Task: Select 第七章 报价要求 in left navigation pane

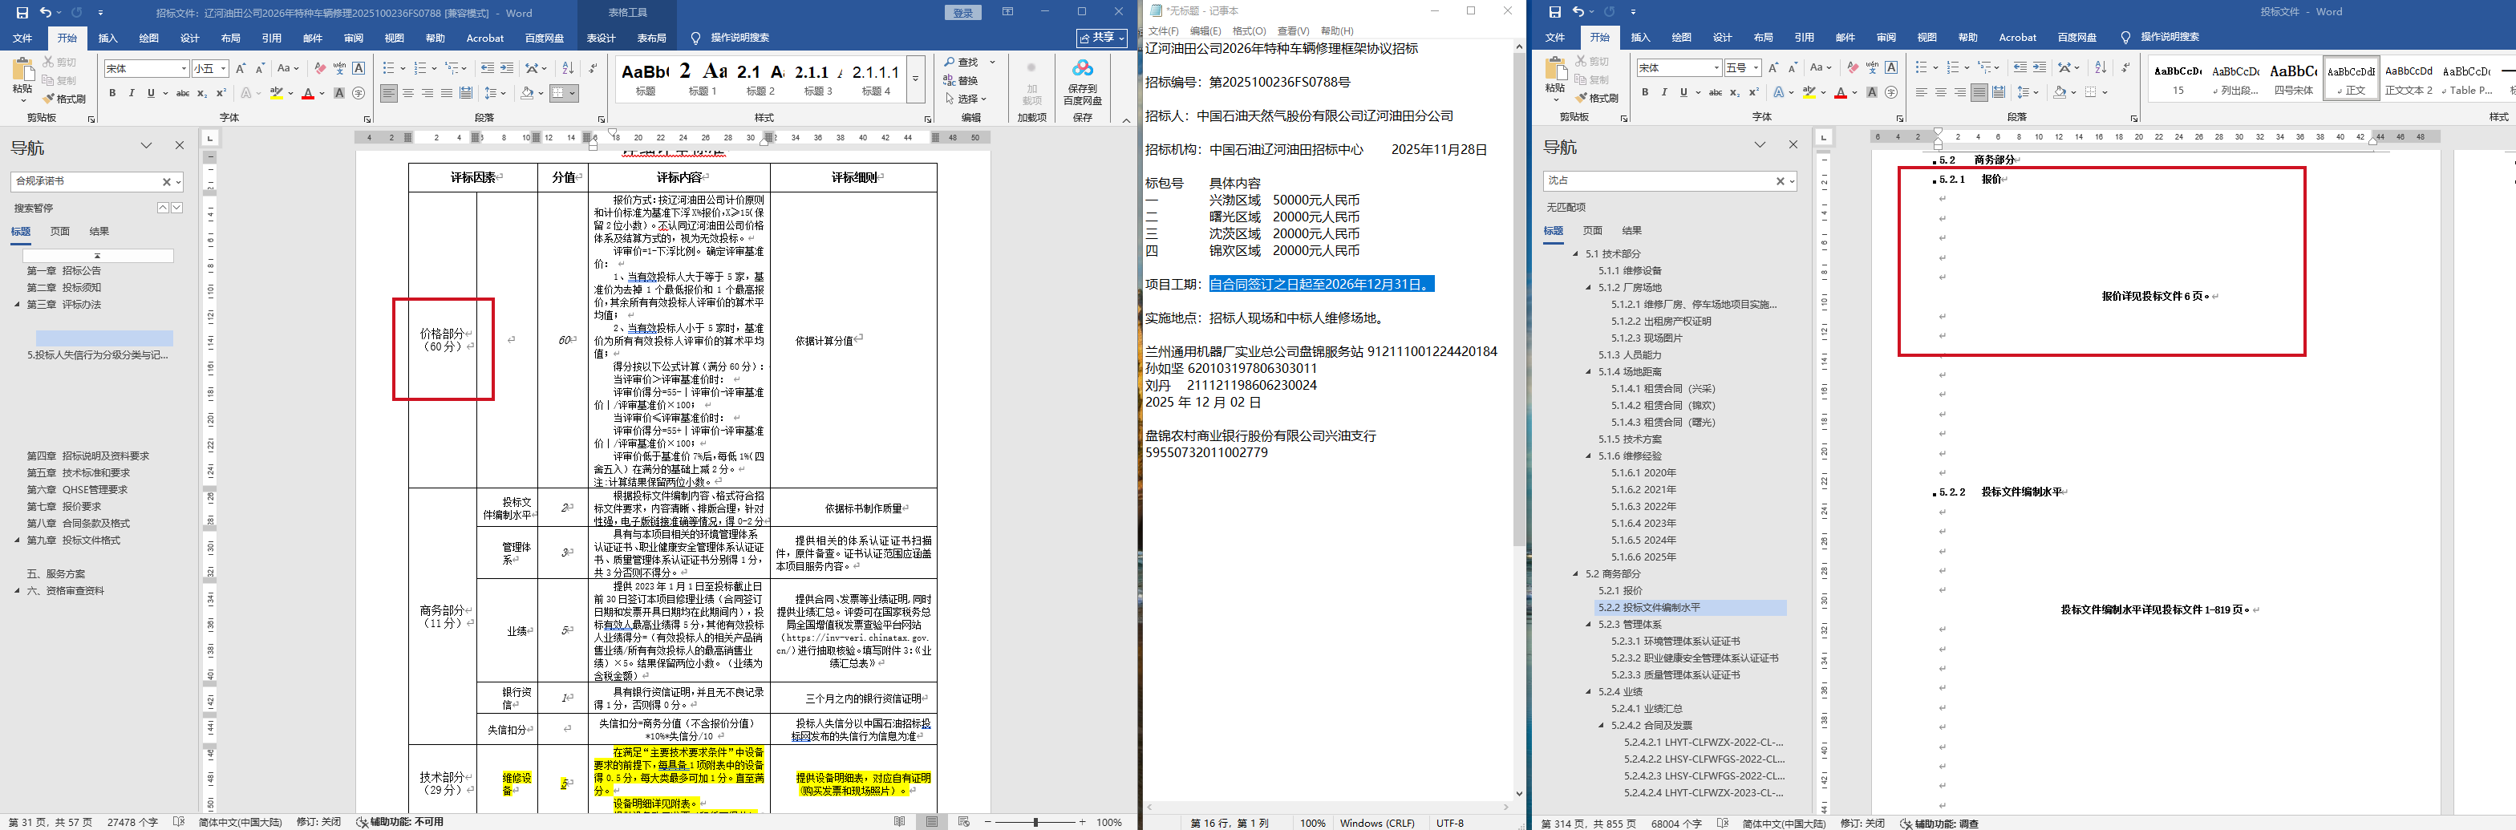Action: [78, 507]
